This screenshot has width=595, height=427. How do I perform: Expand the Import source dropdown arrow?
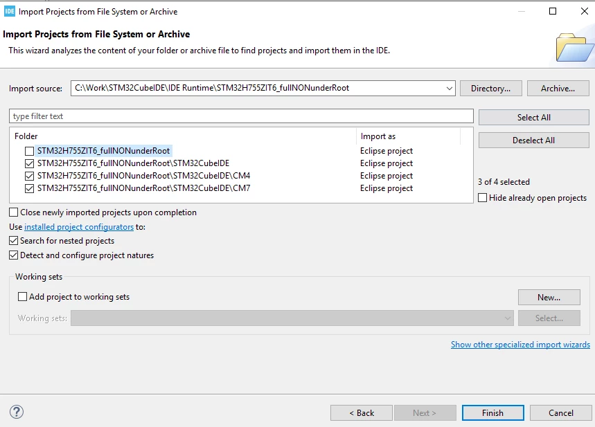pyautogui.click(x=450, y=89)
